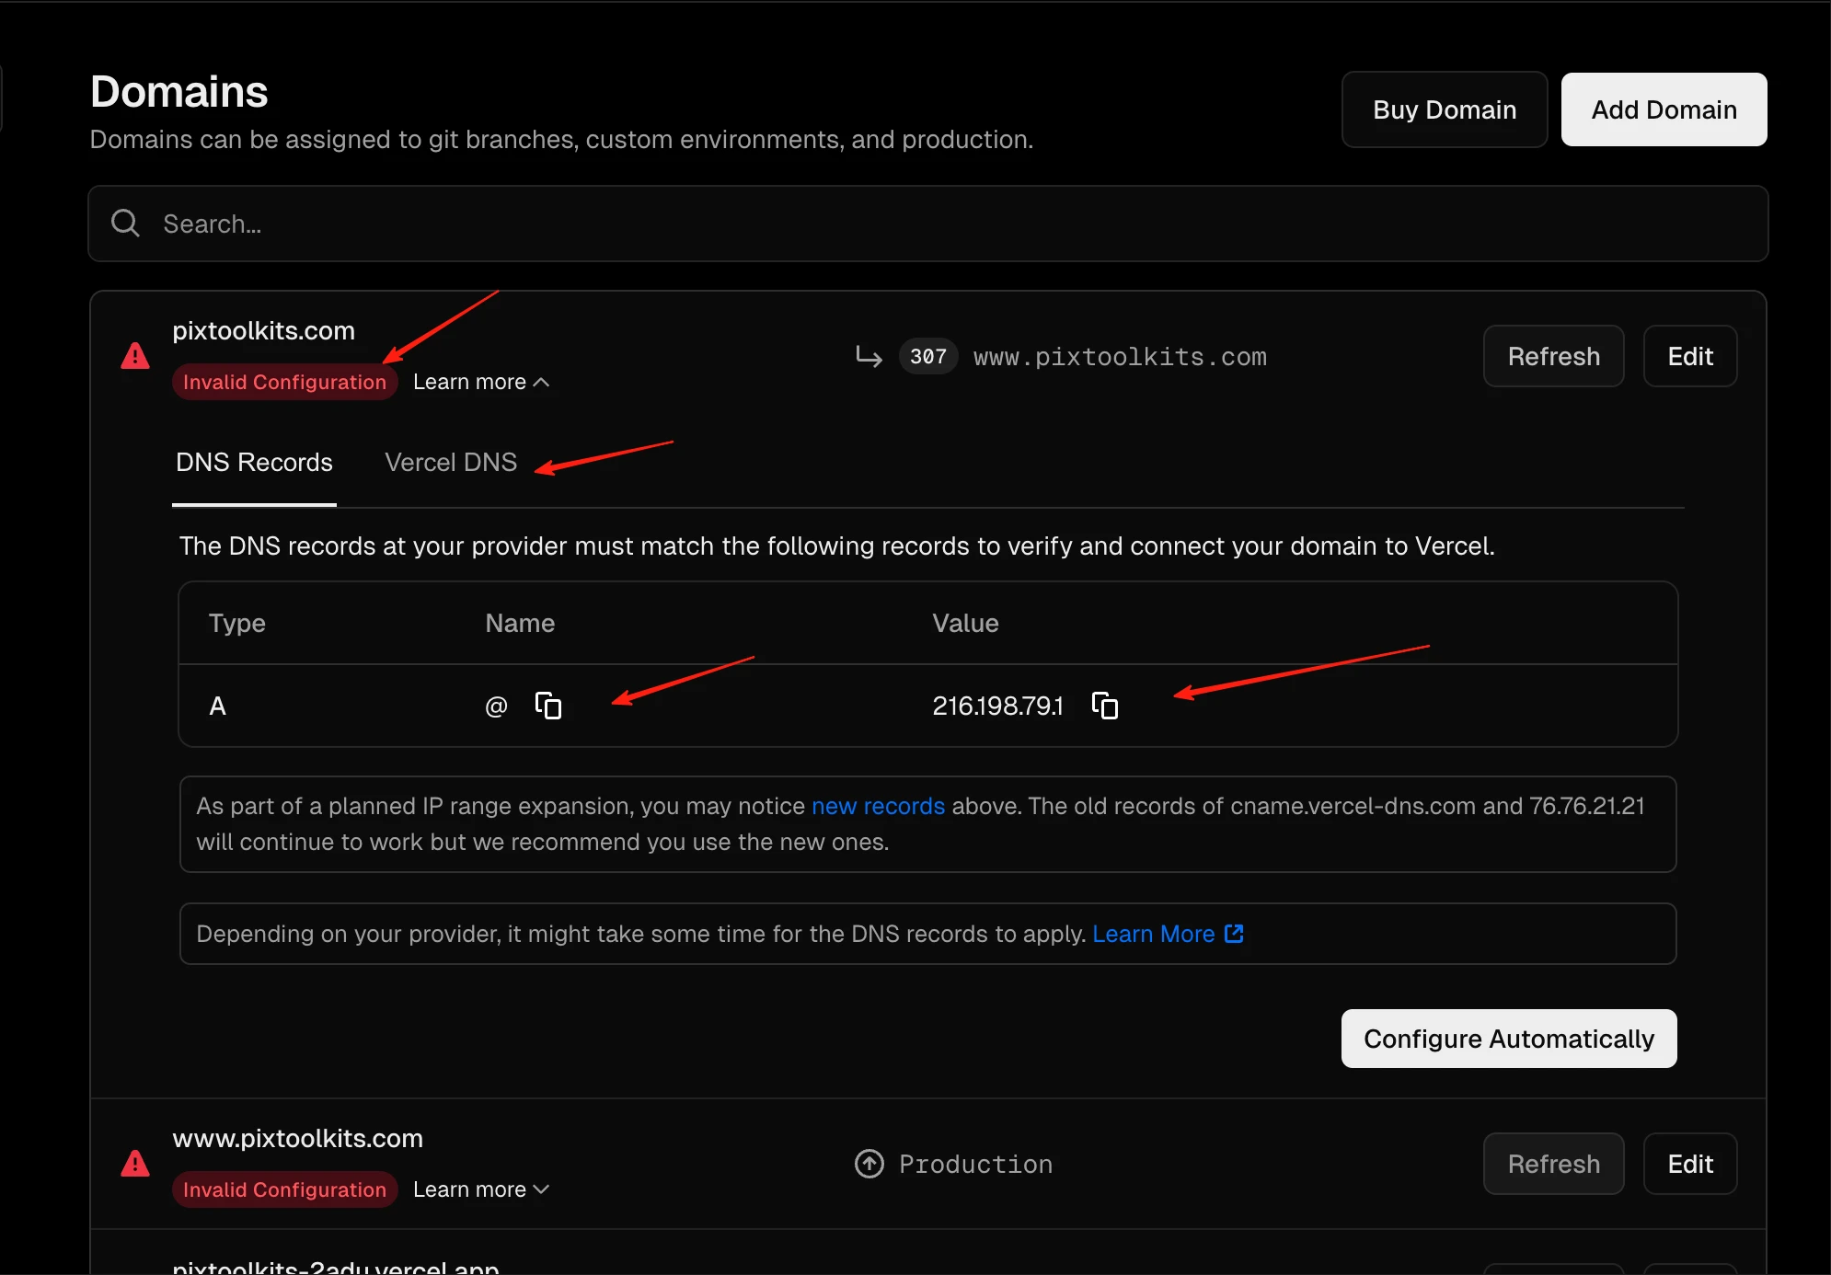Screen dimensions: 1831x1275
Task: Click Invalid Configuration badge for www.pixtoolkits.com
Action: point(284,1189)
